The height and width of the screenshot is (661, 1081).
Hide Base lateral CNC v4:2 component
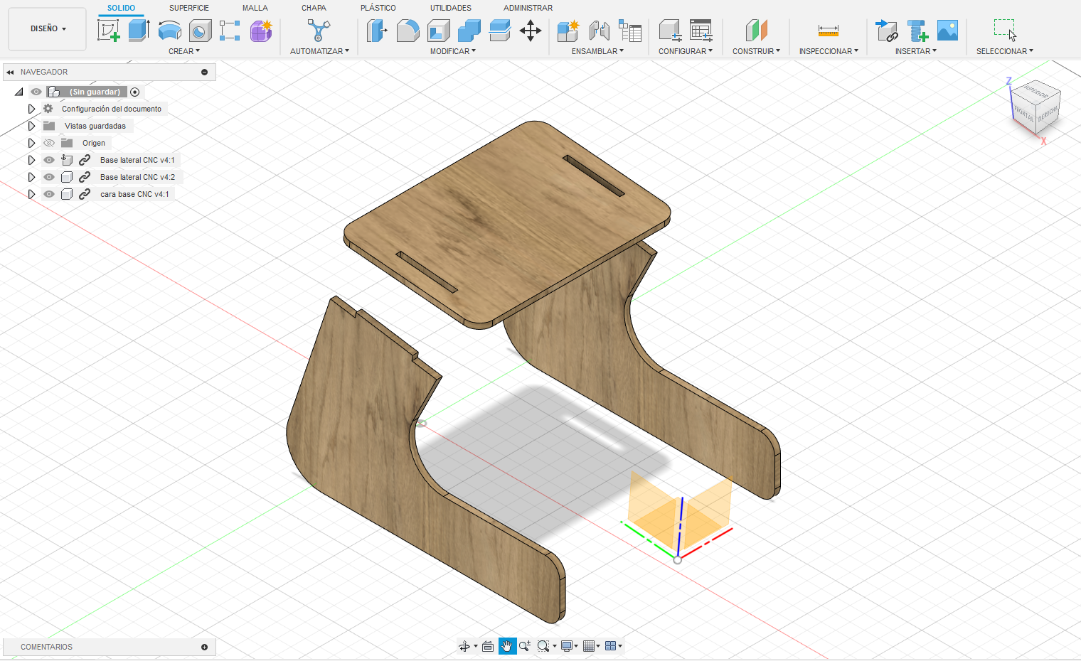pos(49,177)
